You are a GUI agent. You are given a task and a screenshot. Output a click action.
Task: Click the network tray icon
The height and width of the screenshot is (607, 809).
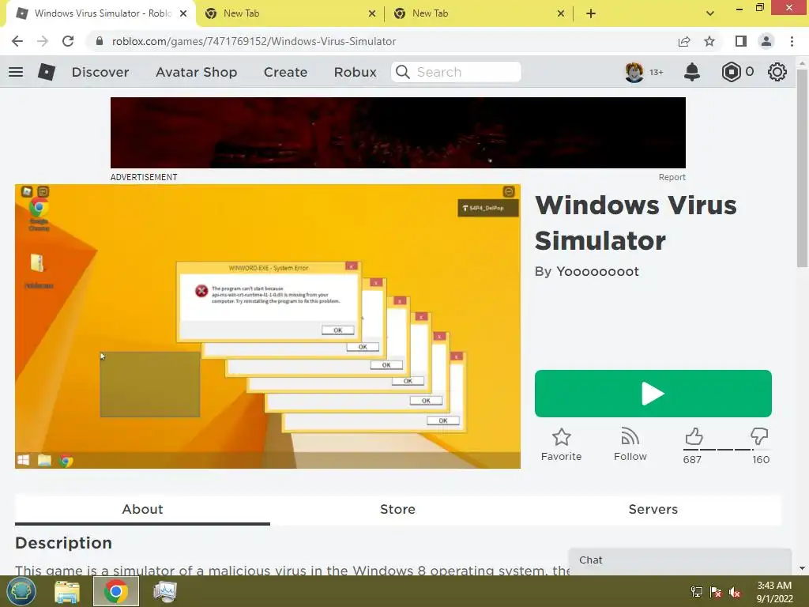point(697,592)
